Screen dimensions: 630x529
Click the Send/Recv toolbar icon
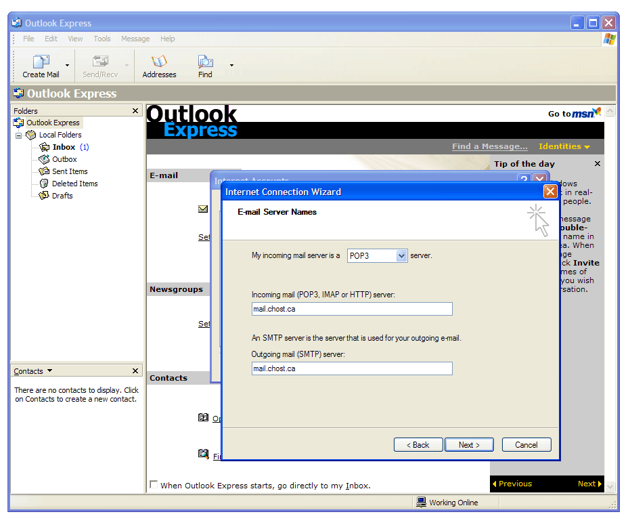coord(100,61)
